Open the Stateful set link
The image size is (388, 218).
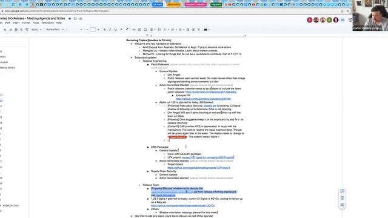click(210, 106)
